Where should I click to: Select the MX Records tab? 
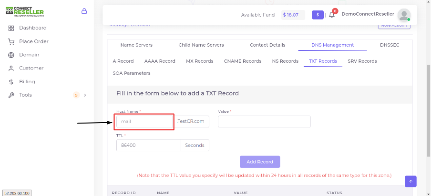tap(200, 61)
